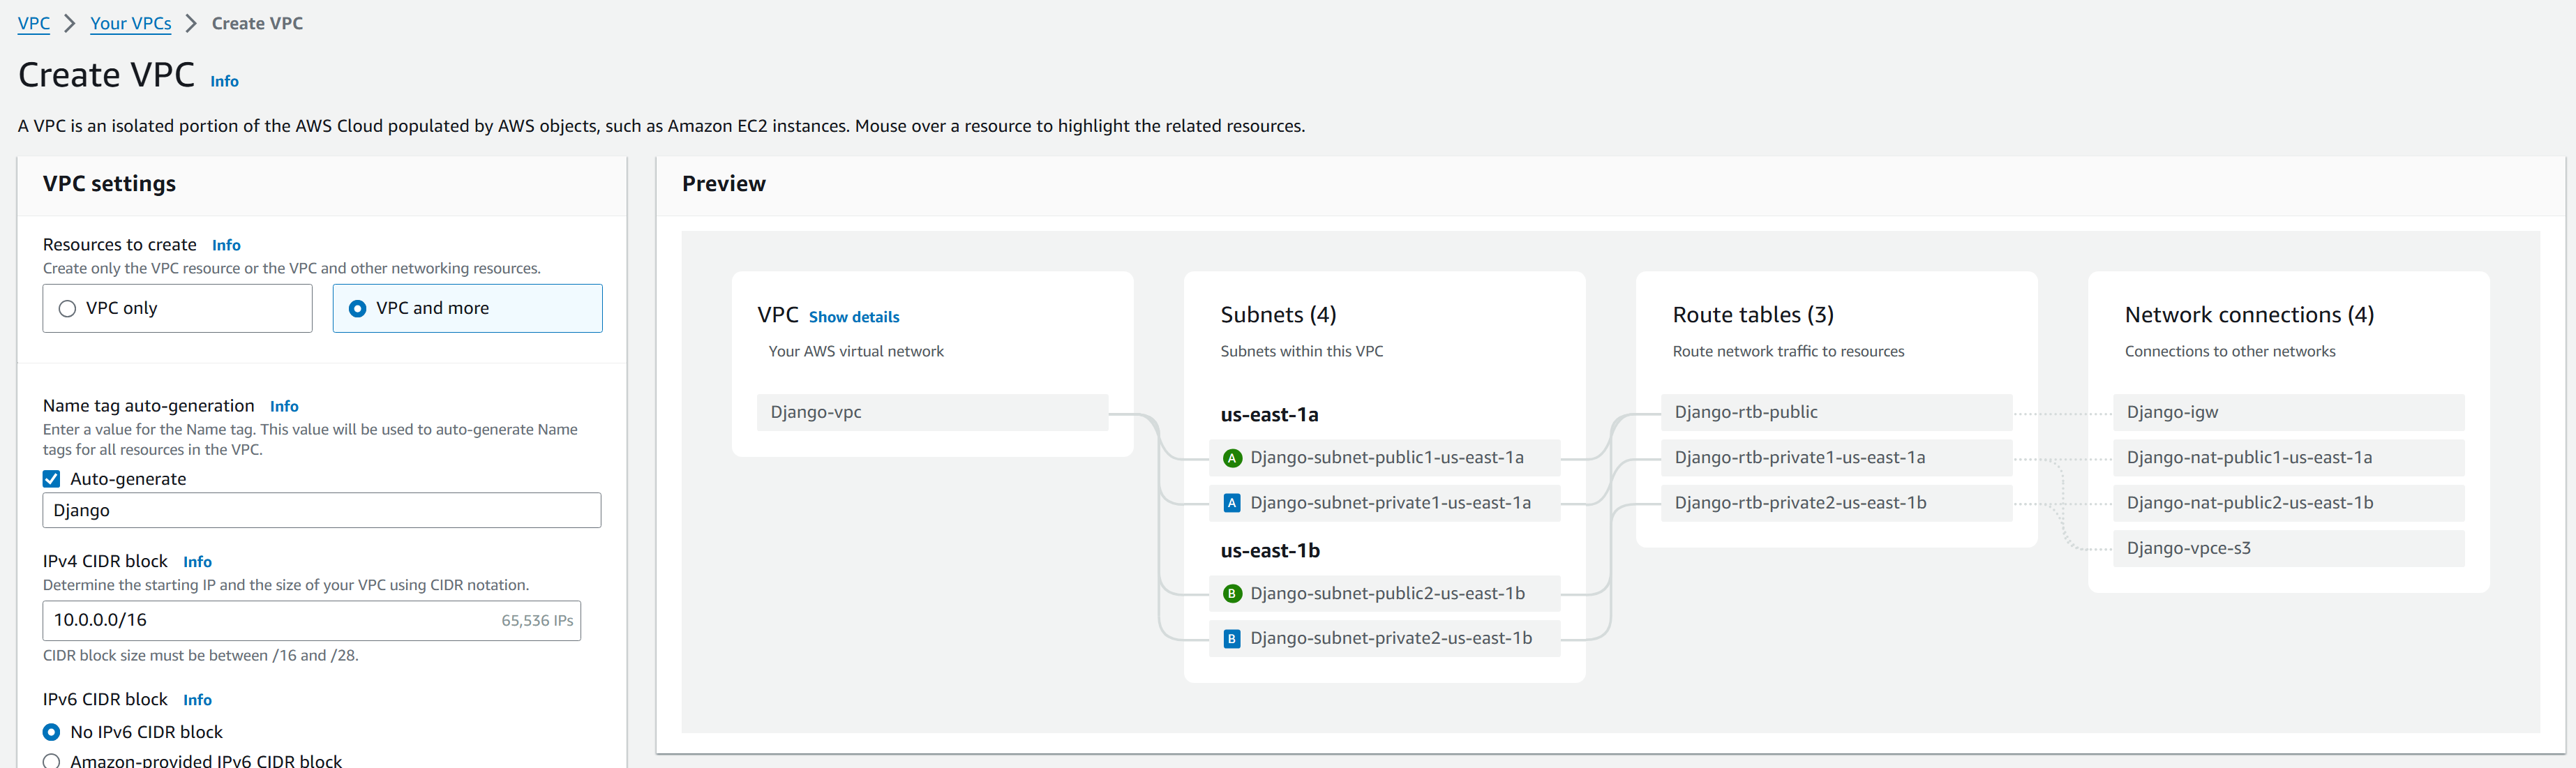The image size is (2576, 768).
Task: Click the IPv4 CIDR block input field
Action: 270,620
